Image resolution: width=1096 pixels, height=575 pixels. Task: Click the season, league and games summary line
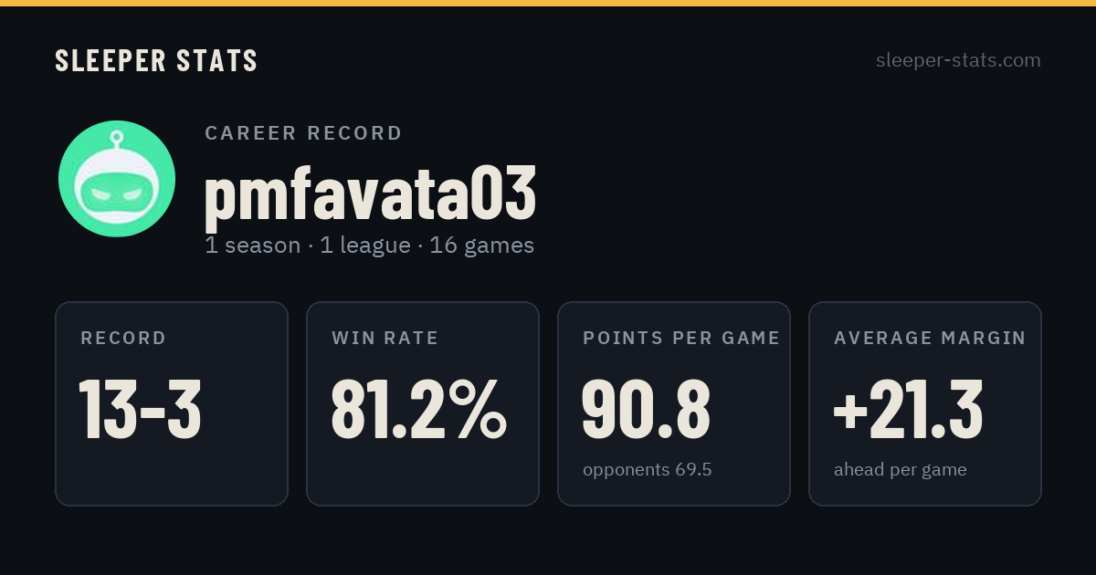pos(369,246)
